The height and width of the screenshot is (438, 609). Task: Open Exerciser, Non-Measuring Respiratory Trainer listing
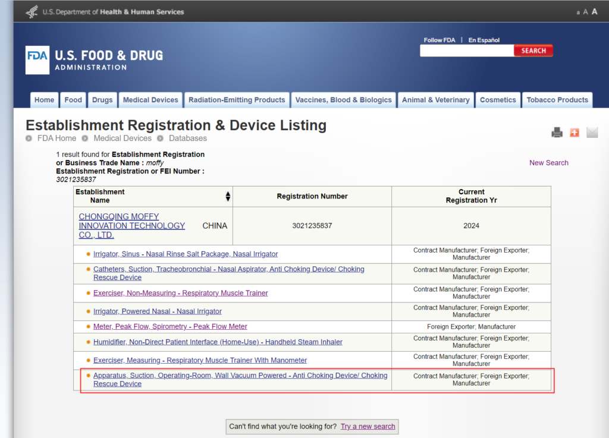[x=181, y=293]
